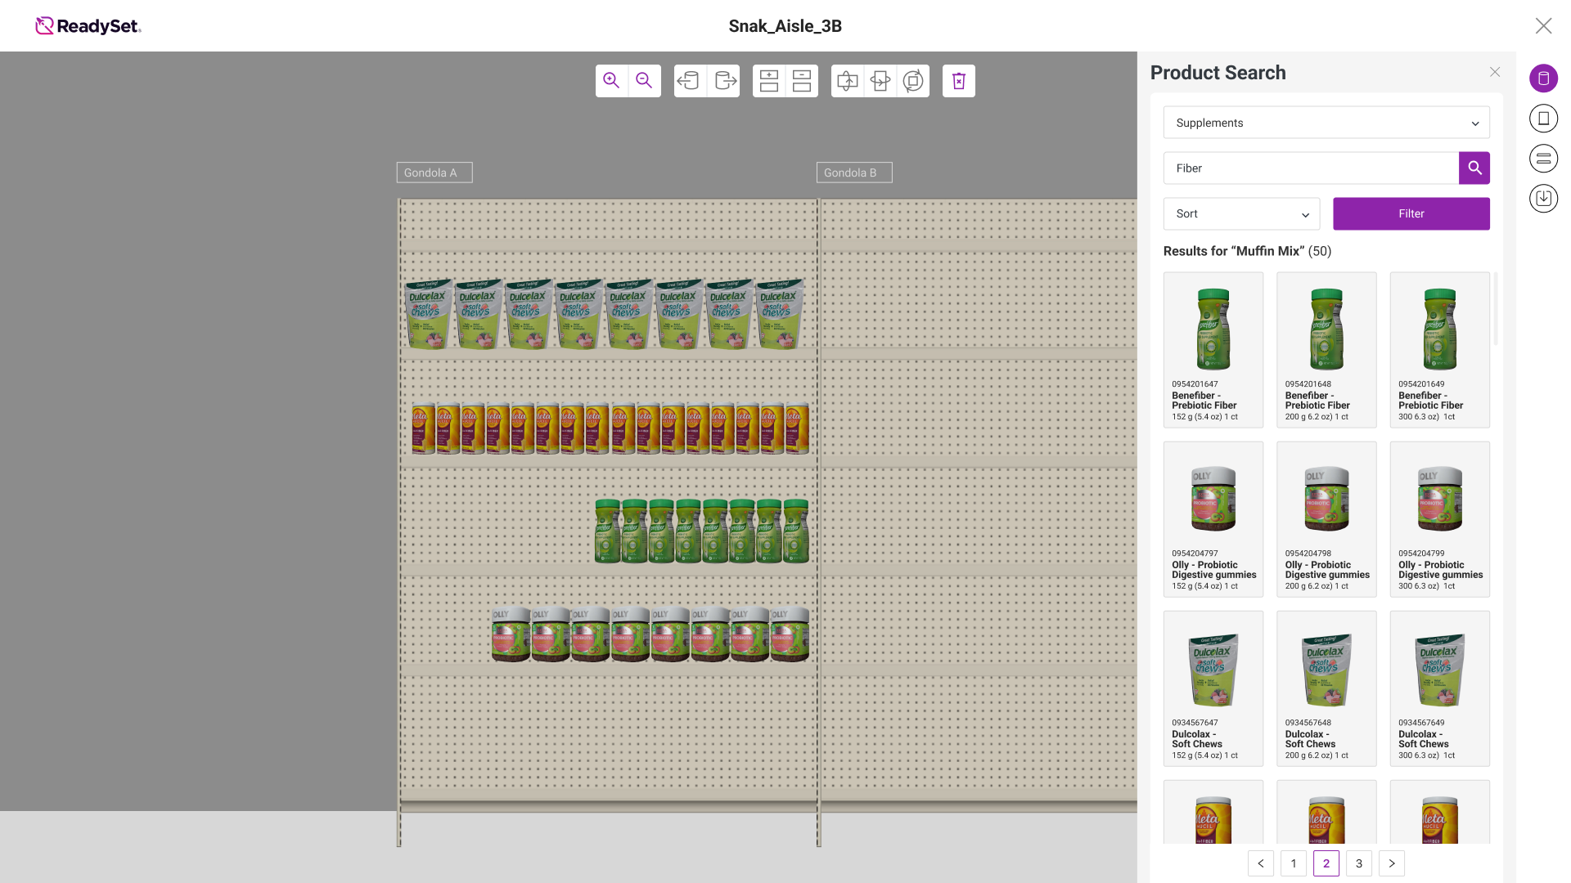
Task: Open the shelves list sidebar icon
Action: click(1543, 159)
